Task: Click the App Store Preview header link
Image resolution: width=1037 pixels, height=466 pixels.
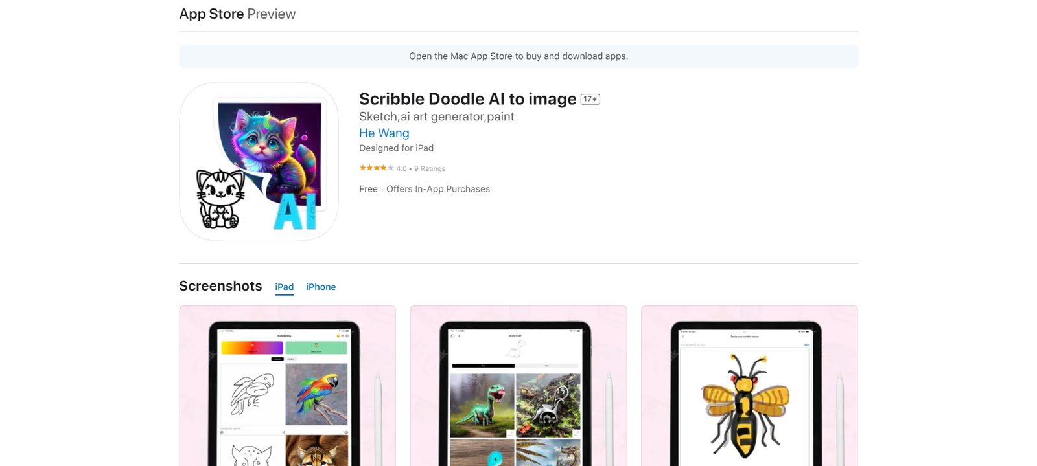Action: pyautogui.click(x=237, y=14)
